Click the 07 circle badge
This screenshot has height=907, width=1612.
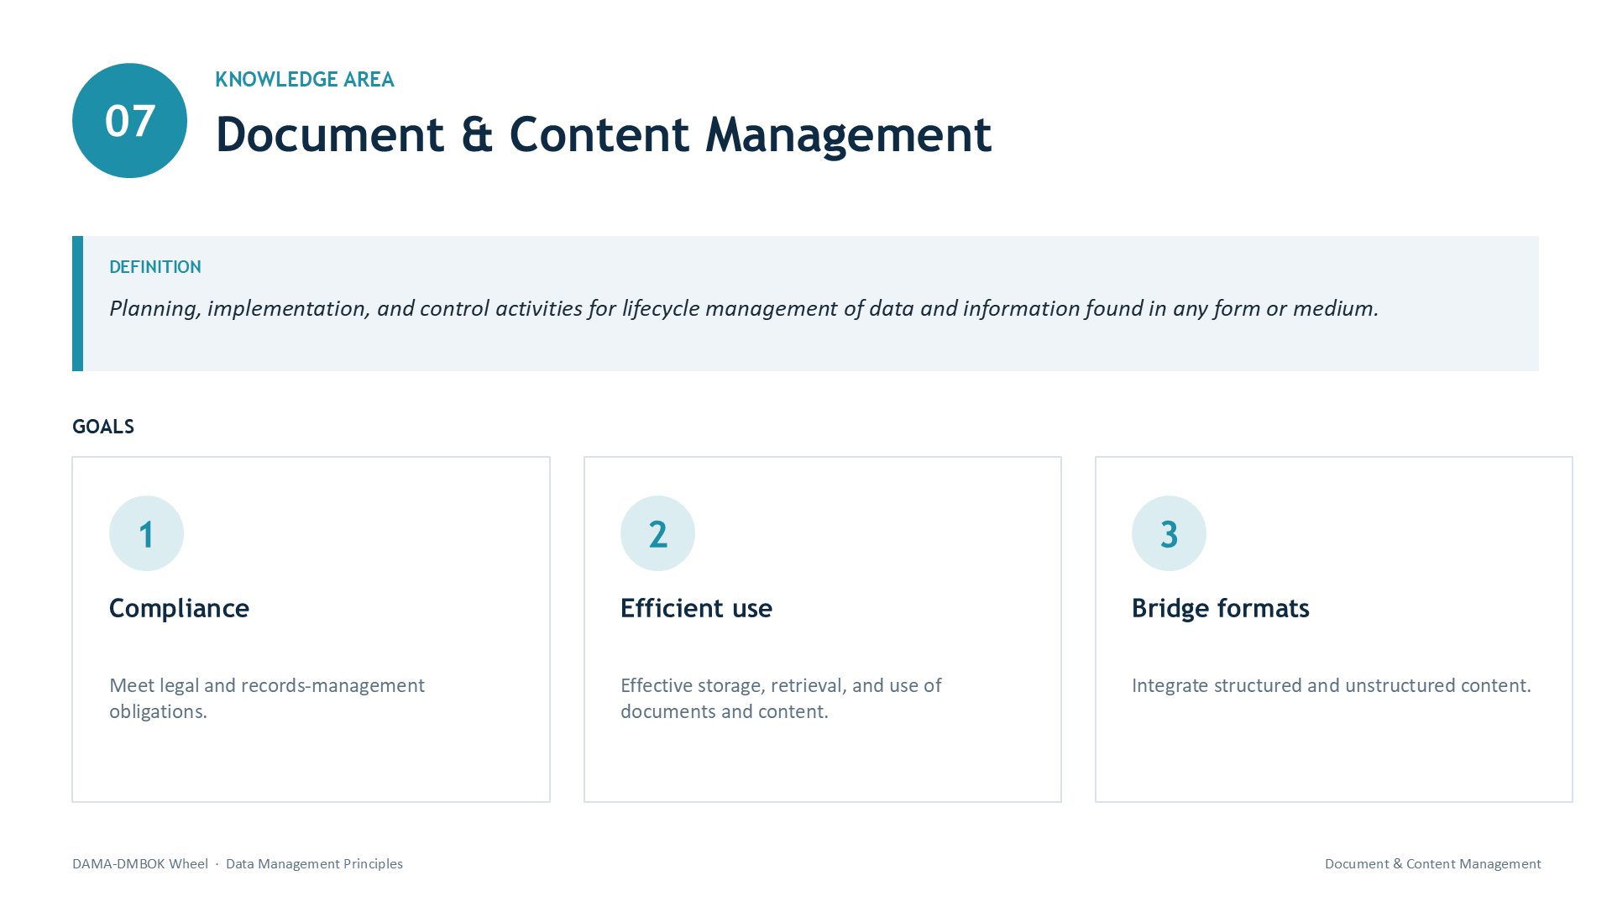[129, 120]
